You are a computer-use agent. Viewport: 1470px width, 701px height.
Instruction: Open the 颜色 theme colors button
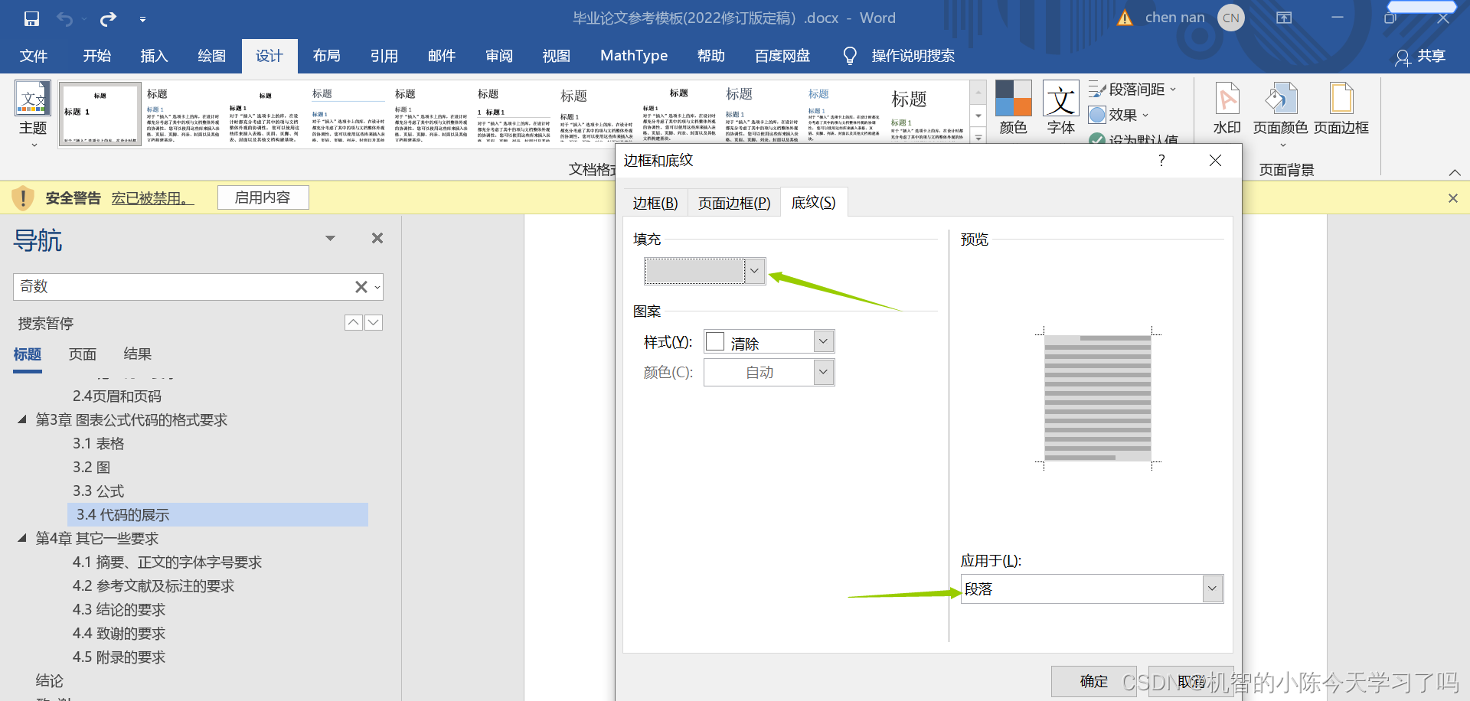(x=1013, y=109)
